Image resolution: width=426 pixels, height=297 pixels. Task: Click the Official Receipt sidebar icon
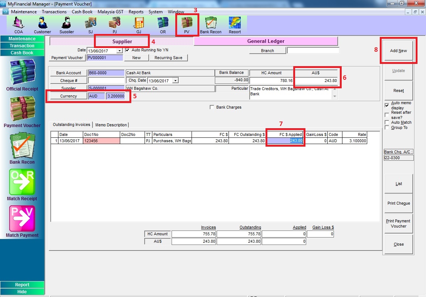[x=22, y=75]
